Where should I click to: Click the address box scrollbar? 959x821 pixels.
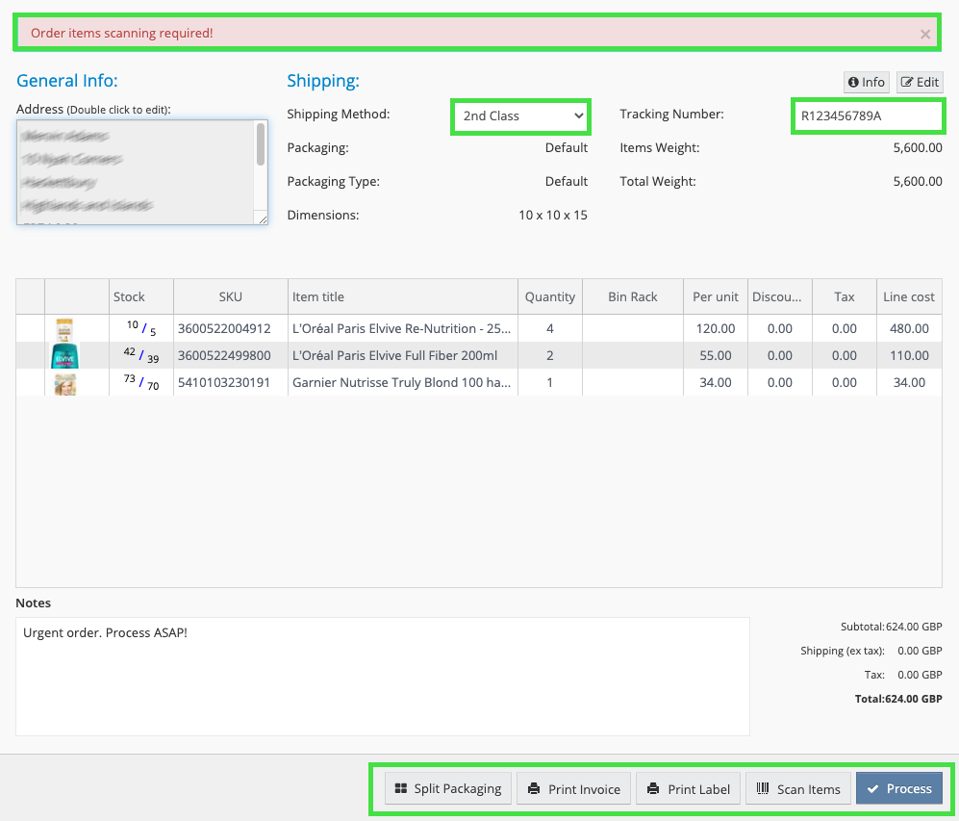261,145
